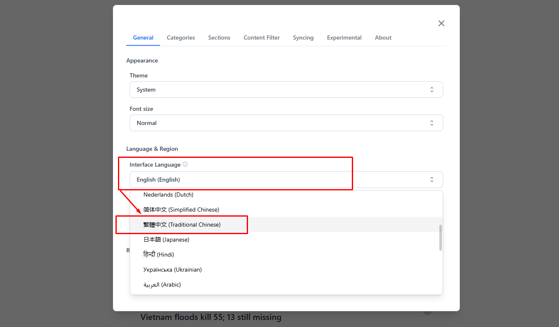The image size is (559, 327).
Task: Select Traditional Chinese language option
Action: click(182, 225)
